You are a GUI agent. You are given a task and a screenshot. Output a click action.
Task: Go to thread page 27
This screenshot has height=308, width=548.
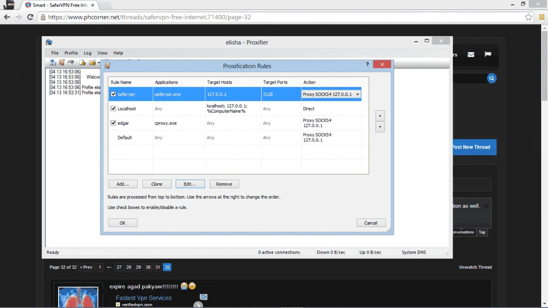point(119,267)
